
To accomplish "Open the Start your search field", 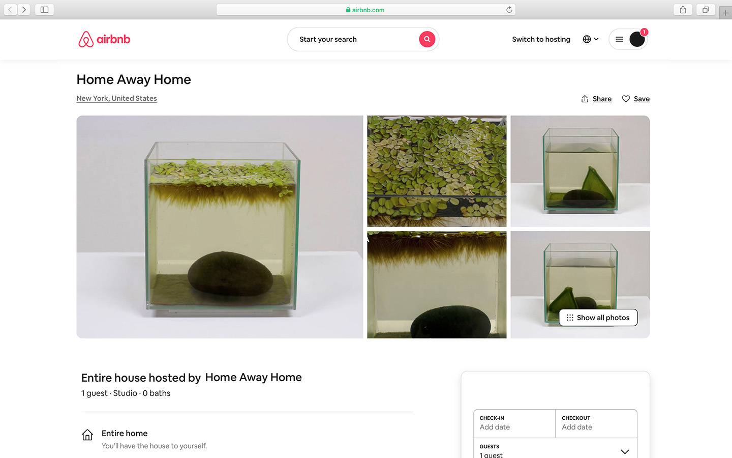I will click(x=363, y=39).
